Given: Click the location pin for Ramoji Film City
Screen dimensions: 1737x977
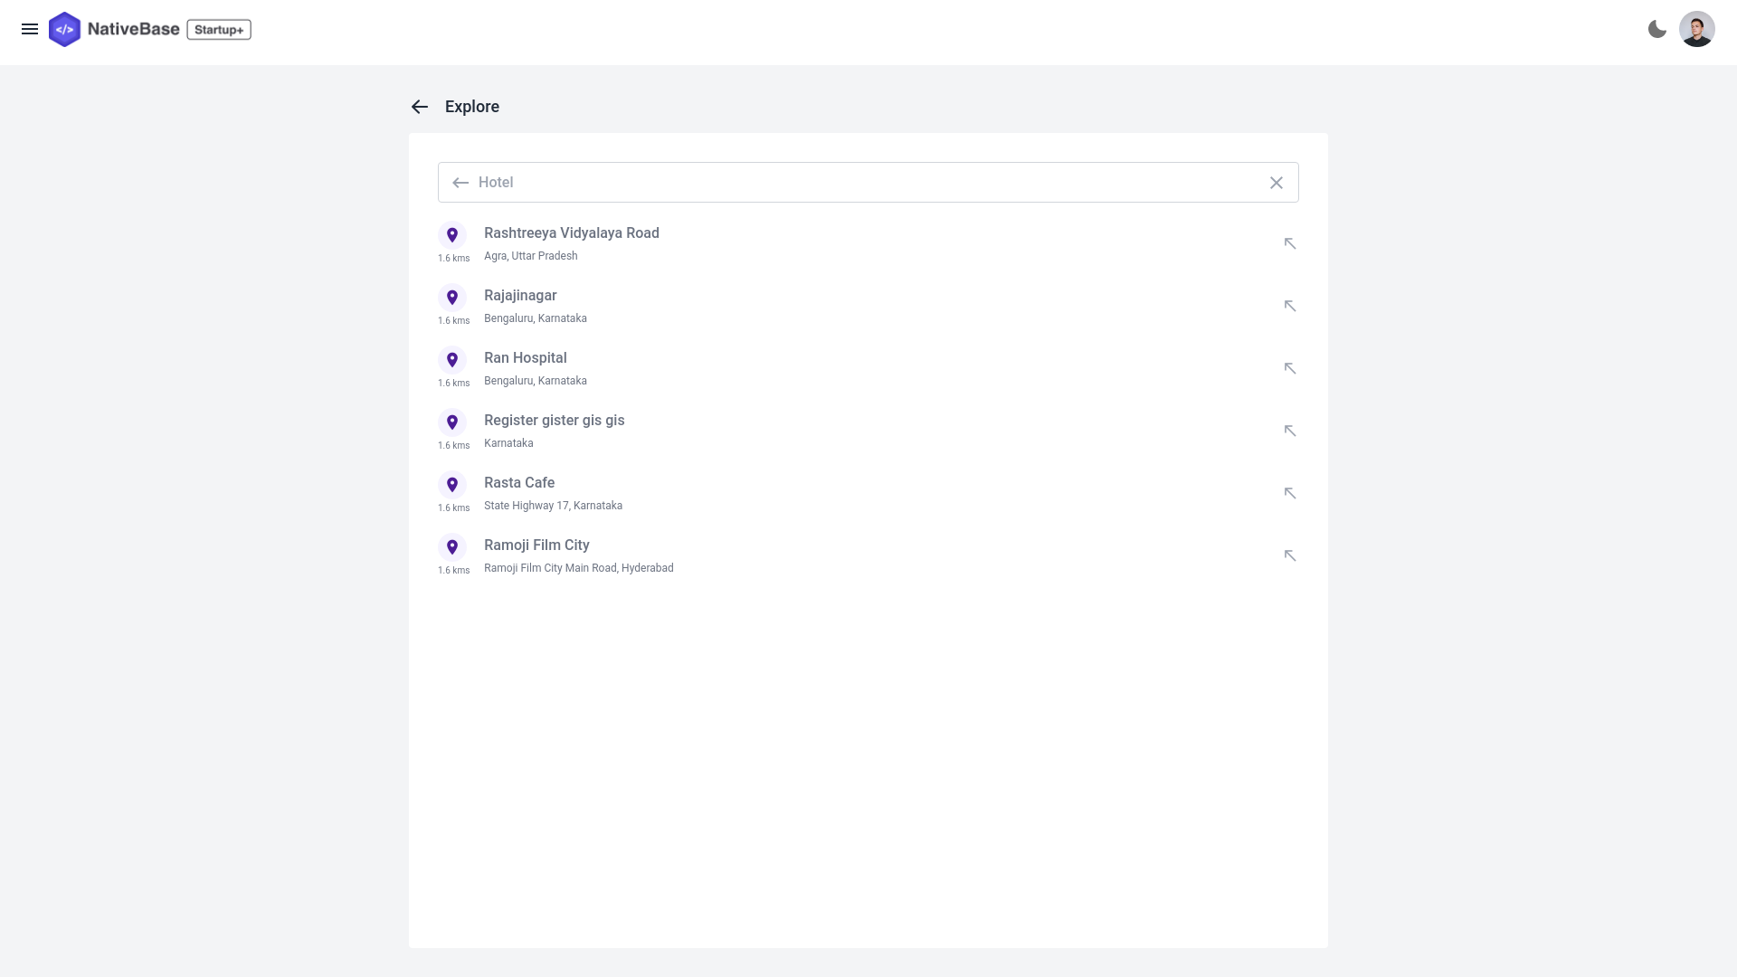Looking at the screenshot, I should pyautogui.click(x=452, y=547).
